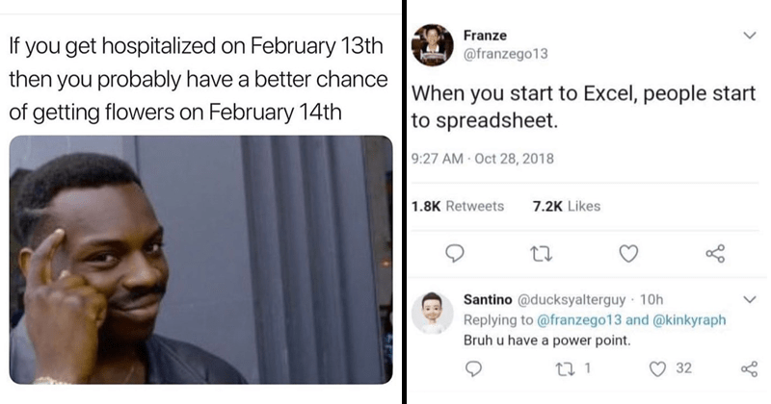Open Franze's profile picture
771x404 pixels.
(x=432, y=45)
